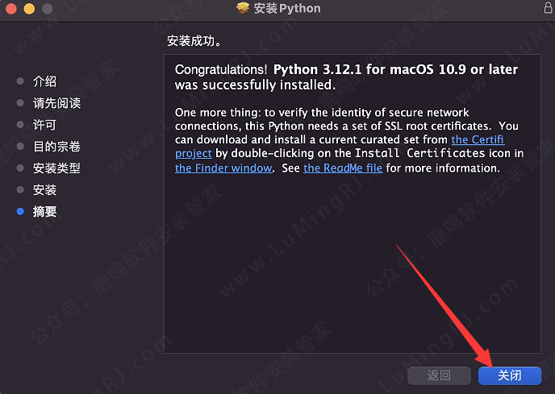Open the 'project' hyperlink text
Image resolution: width=555 pixels, height=394 pixels.
click(194, 154)
